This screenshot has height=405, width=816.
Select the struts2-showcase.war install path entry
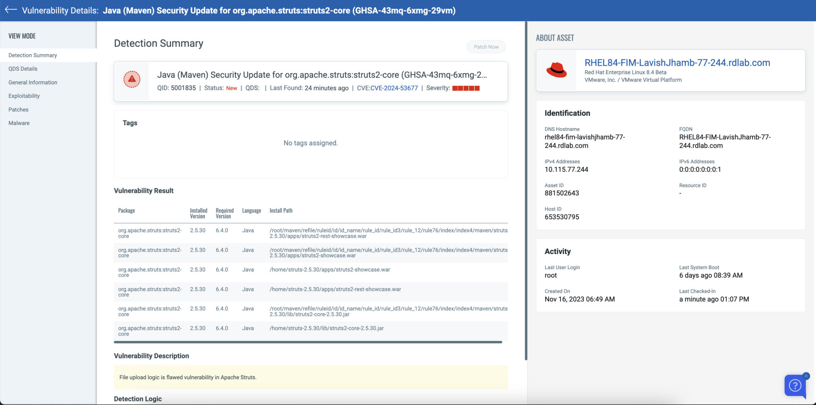[330, 269]
